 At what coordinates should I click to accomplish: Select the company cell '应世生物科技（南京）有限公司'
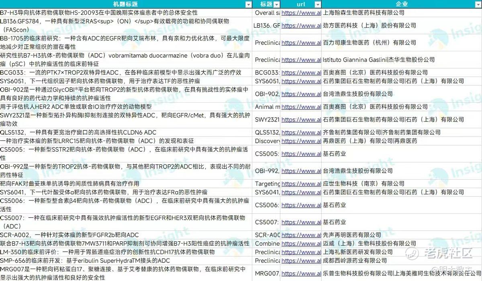coord(402,184)
